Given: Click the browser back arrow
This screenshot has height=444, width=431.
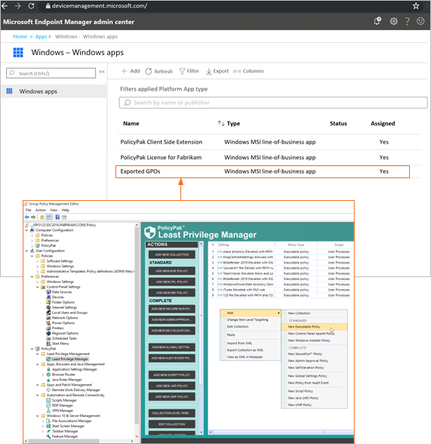Looking at the screenshot, I should point(5,6).
